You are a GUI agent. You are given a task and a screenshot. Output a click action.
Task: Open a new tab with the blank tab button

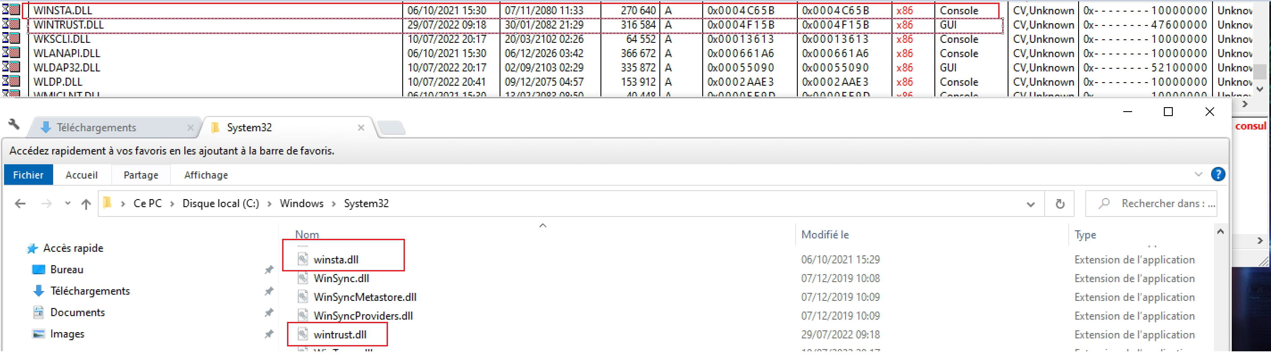391,128
